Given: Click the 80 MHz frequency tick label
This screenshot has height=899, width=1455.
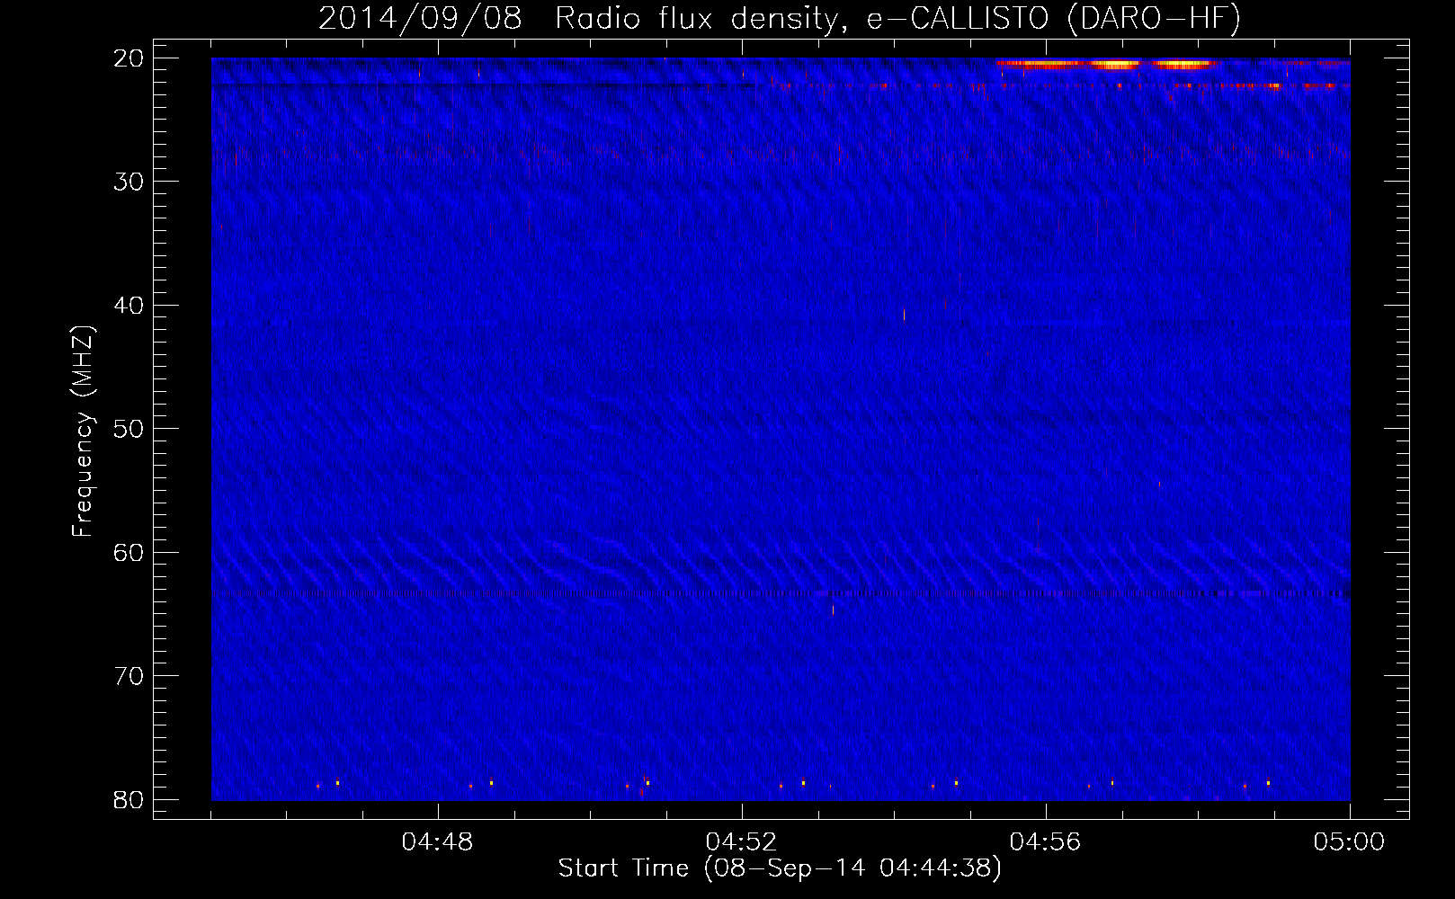Looking at the screenshot, I should click(129, 800).
